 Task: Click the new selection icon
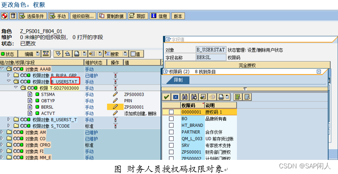[203, 97]
